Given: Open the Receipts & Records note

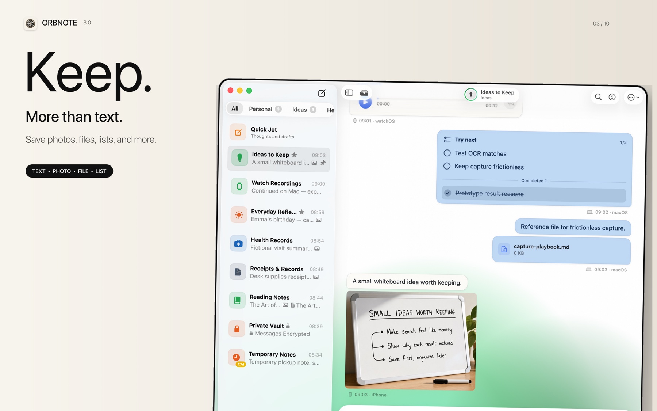Looking at the screenshot, I should coord(277,273).
